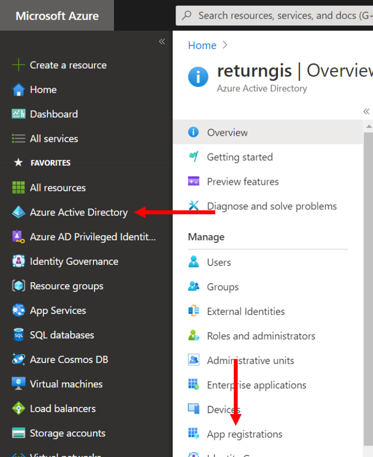This screenshot has width=373, height=457.
Task: Click the resource menu scrollbar up arrow
Action: [369, 126]
